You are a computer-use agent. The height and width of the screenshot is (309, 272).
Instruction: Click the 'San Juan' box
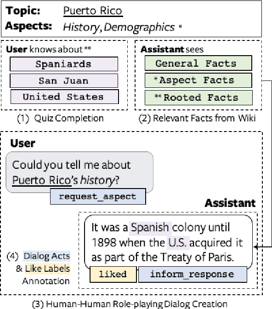click(64, 81)
